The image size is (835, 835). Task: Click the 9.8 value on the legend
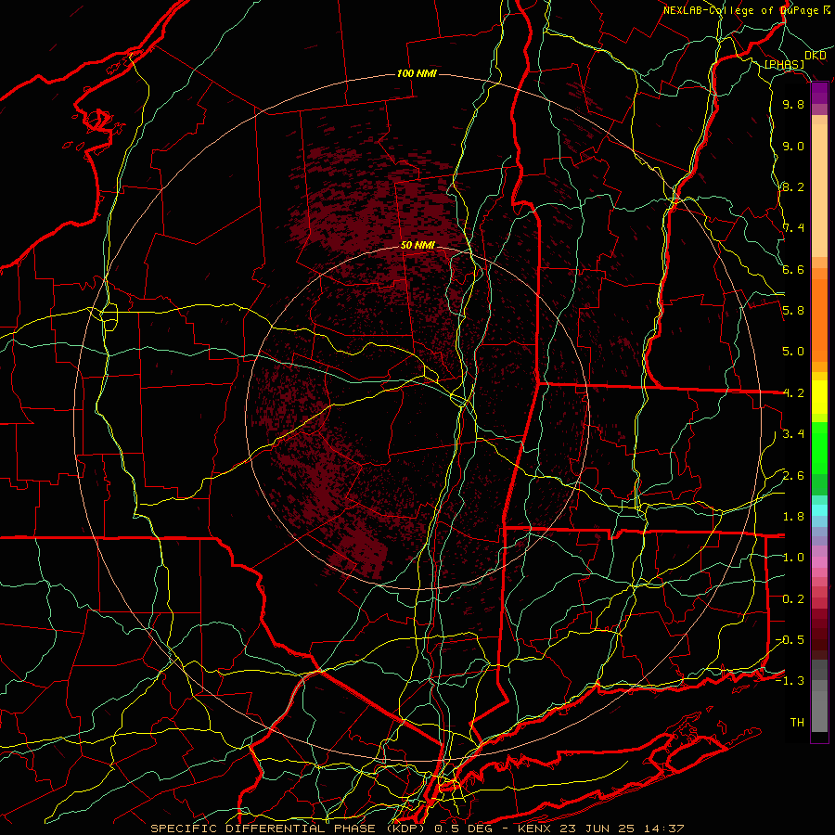pos(793,104)
